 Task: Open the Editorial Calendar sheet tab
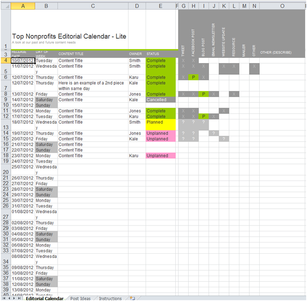tap(45, 299)
